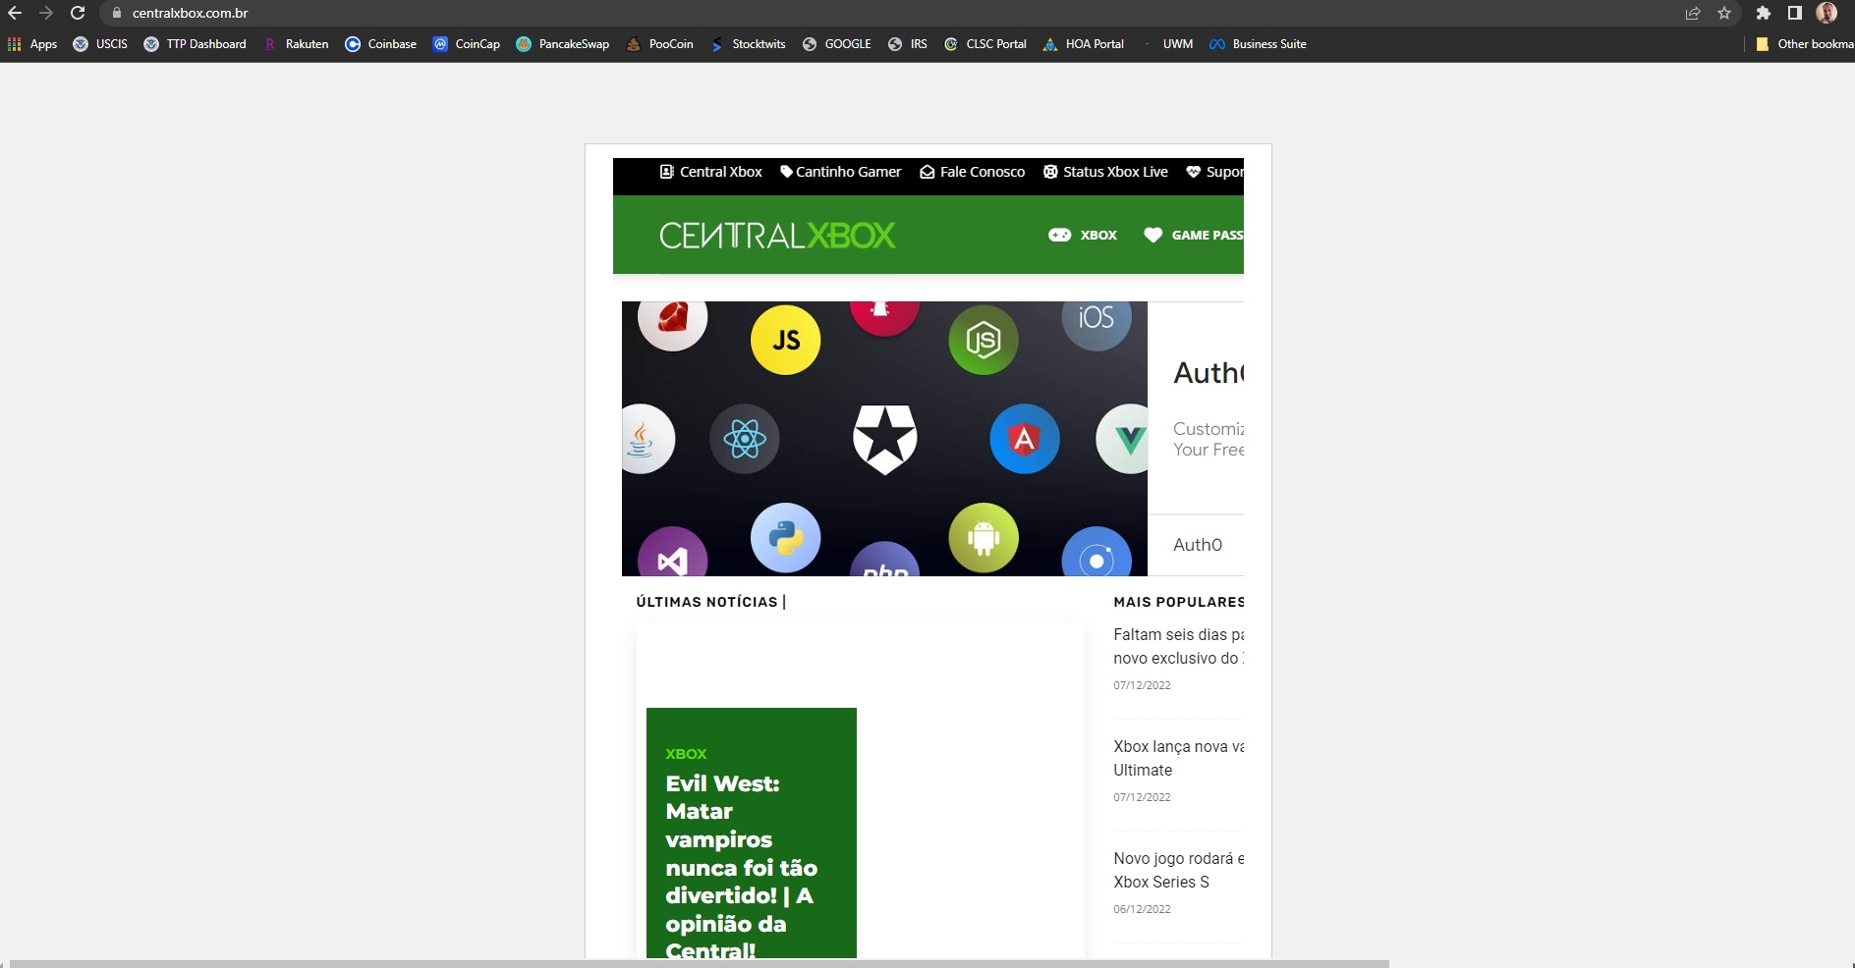Click the Visual Studio icon in the ad
This screenshot has height=968, width=1855.
click(673, 553)
